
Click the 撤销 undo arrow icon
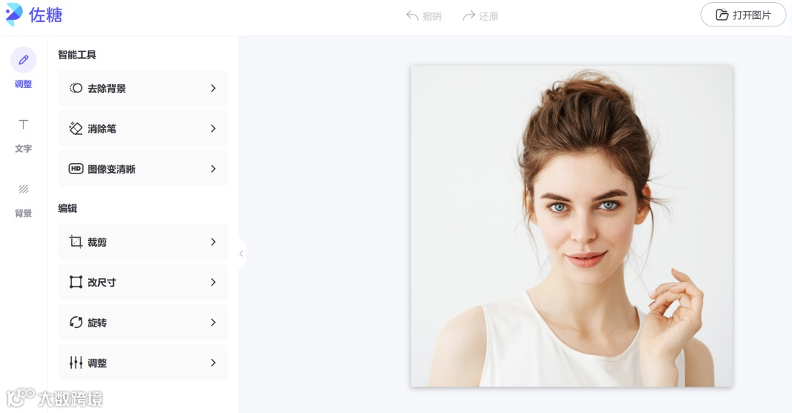point(412,16)
